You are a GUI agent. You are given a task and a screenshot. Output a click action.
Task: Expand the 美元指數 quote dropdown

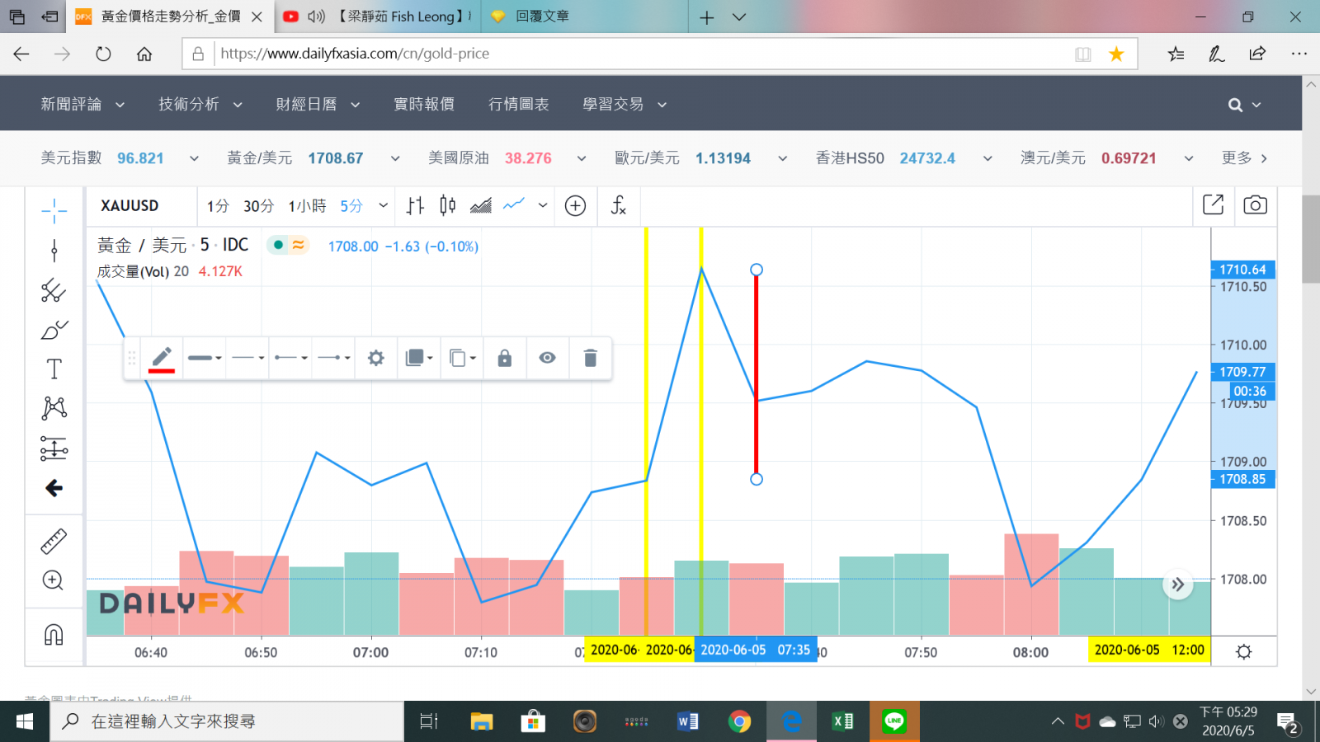point(194,158)
